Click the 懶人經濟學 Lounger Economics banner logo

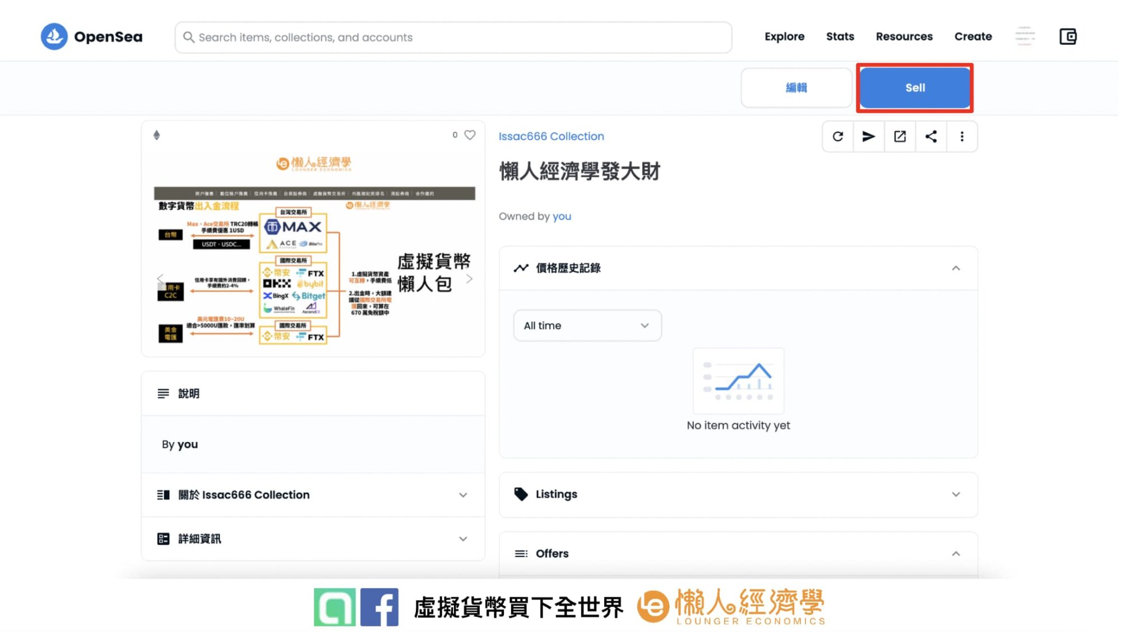731,607
